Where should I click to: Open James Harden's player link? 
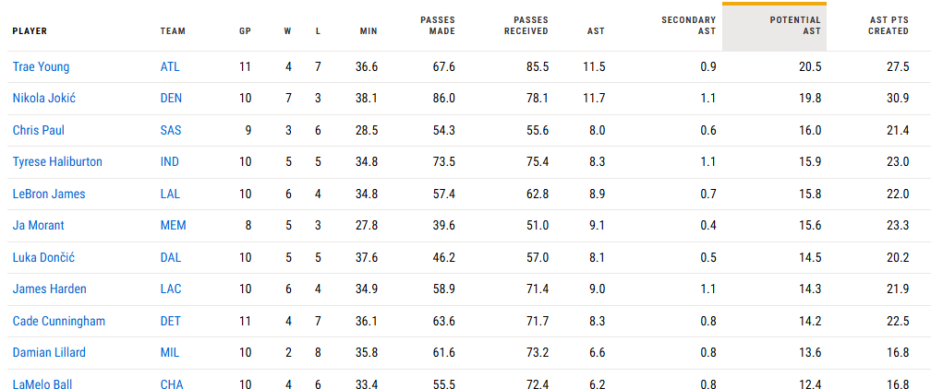49,289
